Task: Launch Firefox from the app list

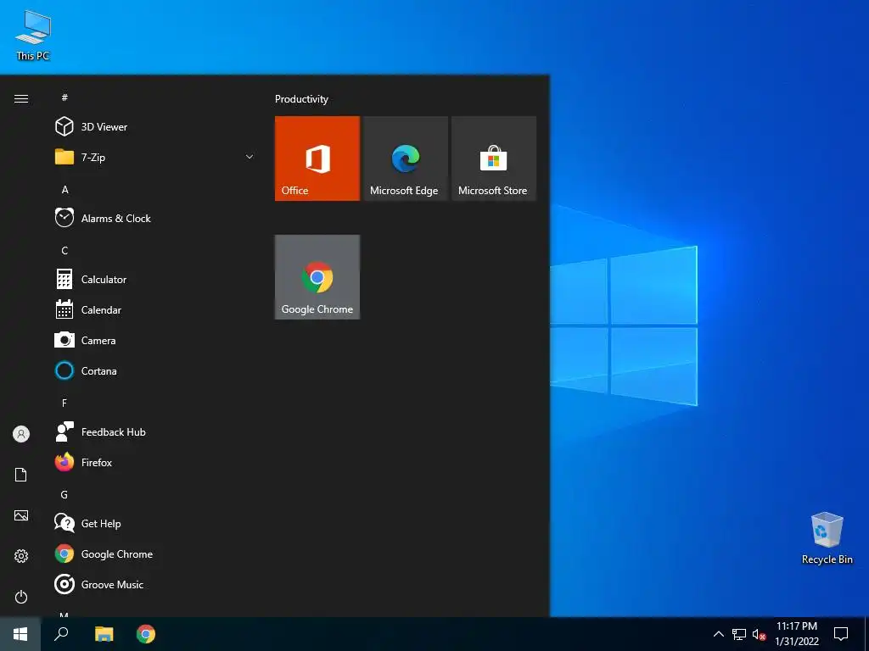Action: pos(155,462)
